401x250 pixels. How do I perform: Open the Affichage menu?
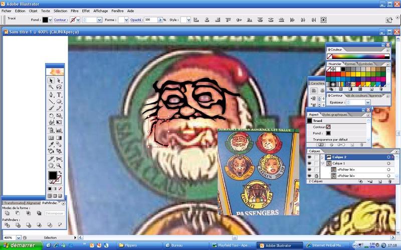point(101,11)
